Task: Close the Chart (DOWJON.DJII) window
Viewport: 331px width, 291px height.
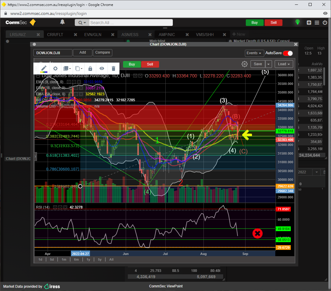Action: 296,44
